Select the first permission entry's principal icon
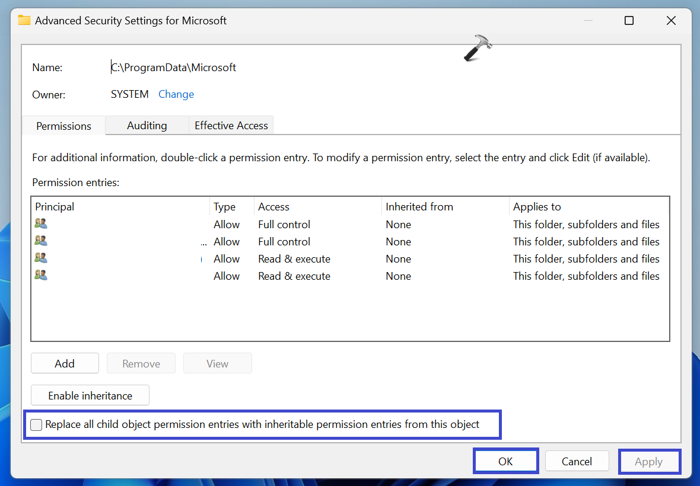The width and height of the screenshot is (700, 486). [41, 224]
